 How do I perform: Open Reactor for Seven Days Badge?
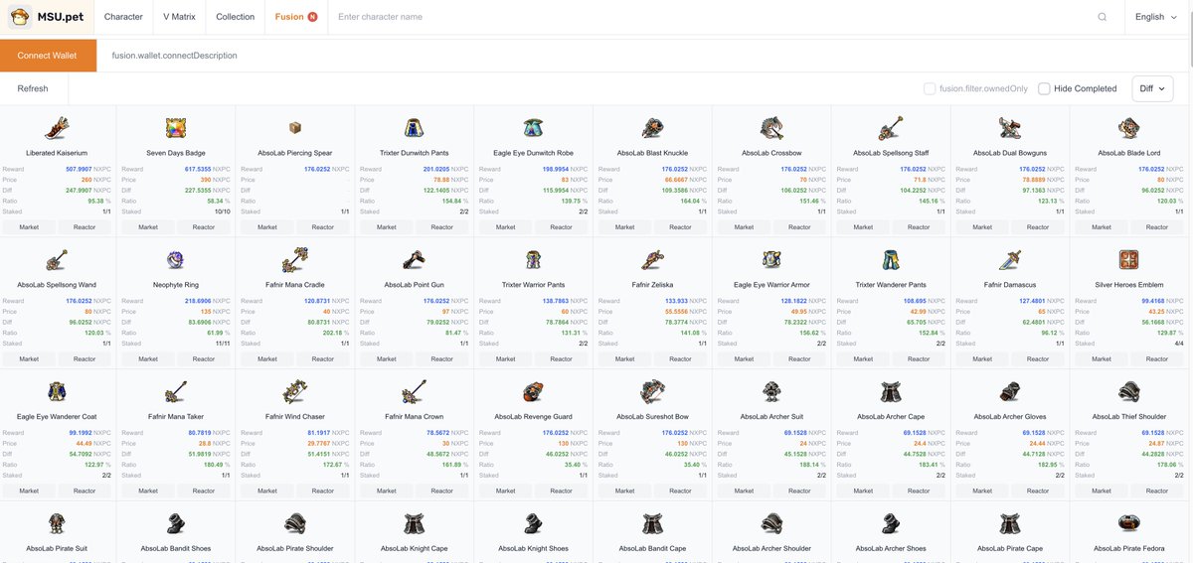(x=204, y=226)
